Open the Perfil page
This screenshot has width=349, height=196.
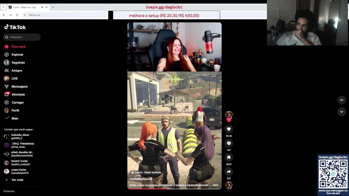coord(12,111)
